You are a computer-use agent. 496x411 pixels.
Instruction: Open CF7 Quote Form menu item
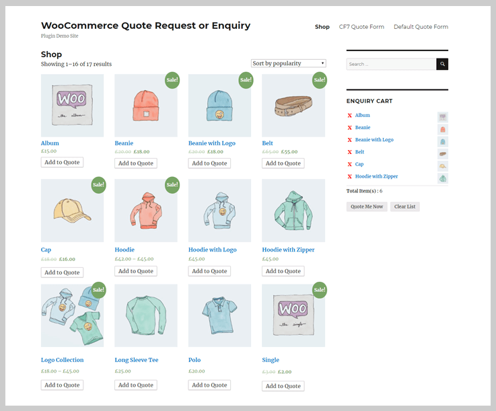361,27
